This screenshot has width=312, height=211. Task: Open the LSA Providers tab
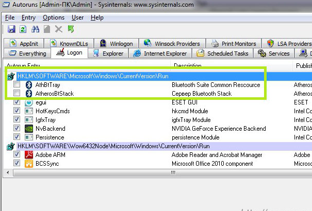[x=287, y=43]
